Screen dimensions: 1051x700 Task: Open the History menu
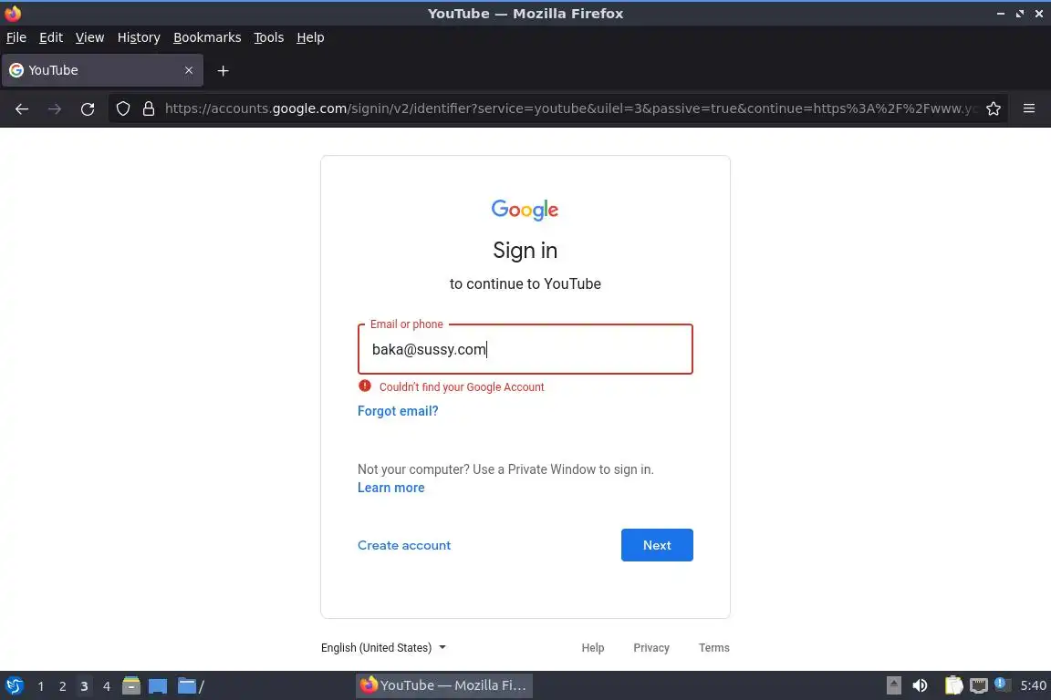tap(139, 37)
